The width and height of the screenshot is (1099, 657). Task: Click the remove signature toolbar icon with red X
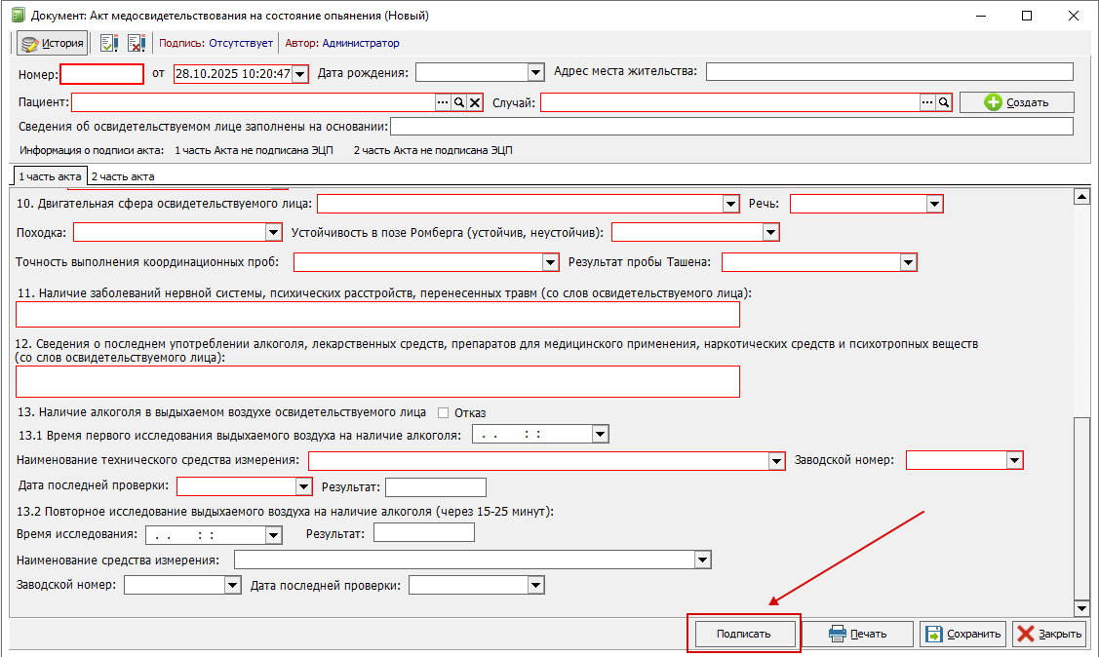click(x=136, y=43)
